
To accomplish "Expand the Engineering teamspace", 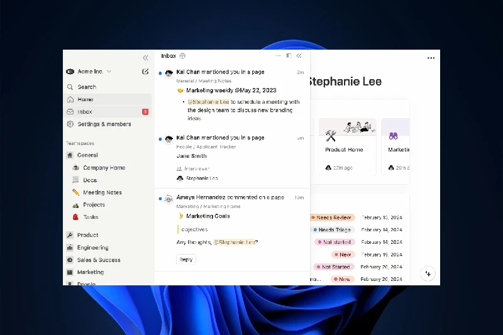I will coord(92,248).
